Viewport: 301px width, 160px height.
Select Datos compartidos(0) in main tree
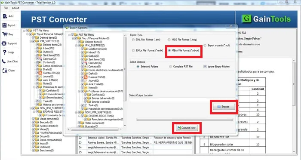pyautogui.click(x=51, y=140)
